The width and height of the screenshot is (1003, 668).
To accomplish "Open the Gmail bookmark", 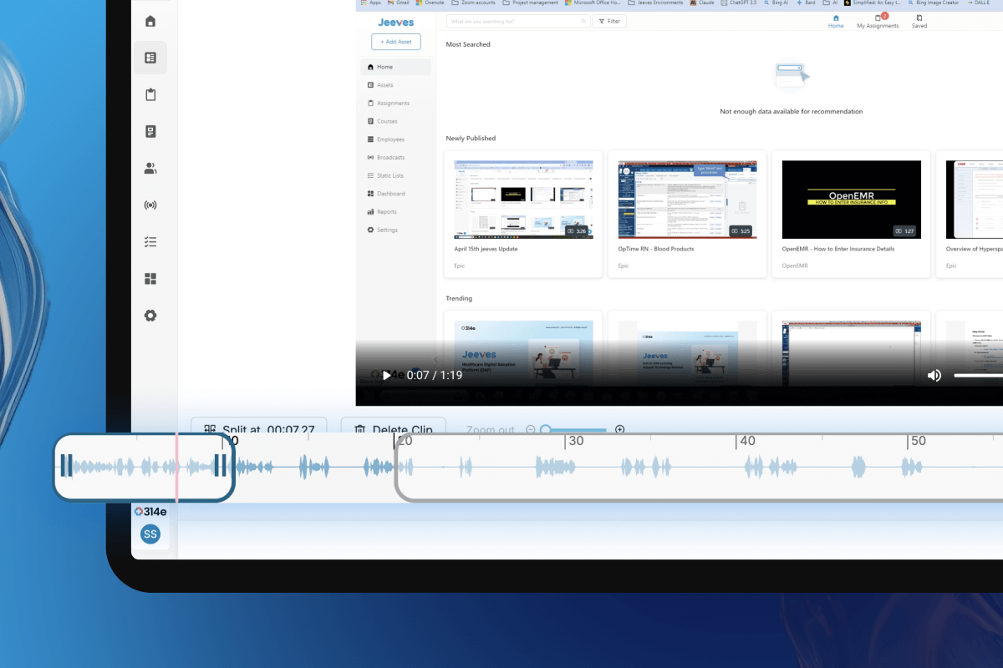I will coord(398,3).
